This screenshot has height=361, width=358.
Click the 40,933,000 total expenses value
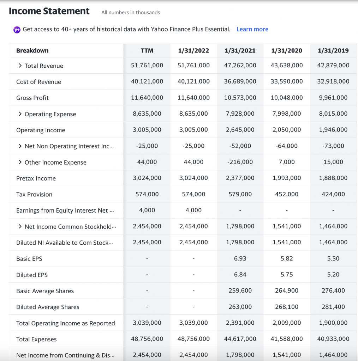(333, 339)
